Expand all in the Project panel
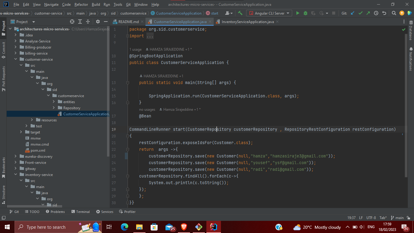Image resolution: width=414 pixels, height=233 pixels. tap(80, 22)
